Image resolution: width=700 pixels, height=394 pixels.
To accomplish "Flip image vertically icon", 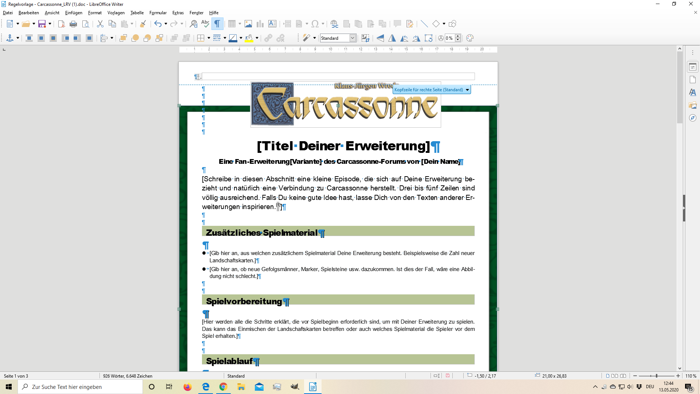I will [x=380, y=38].
